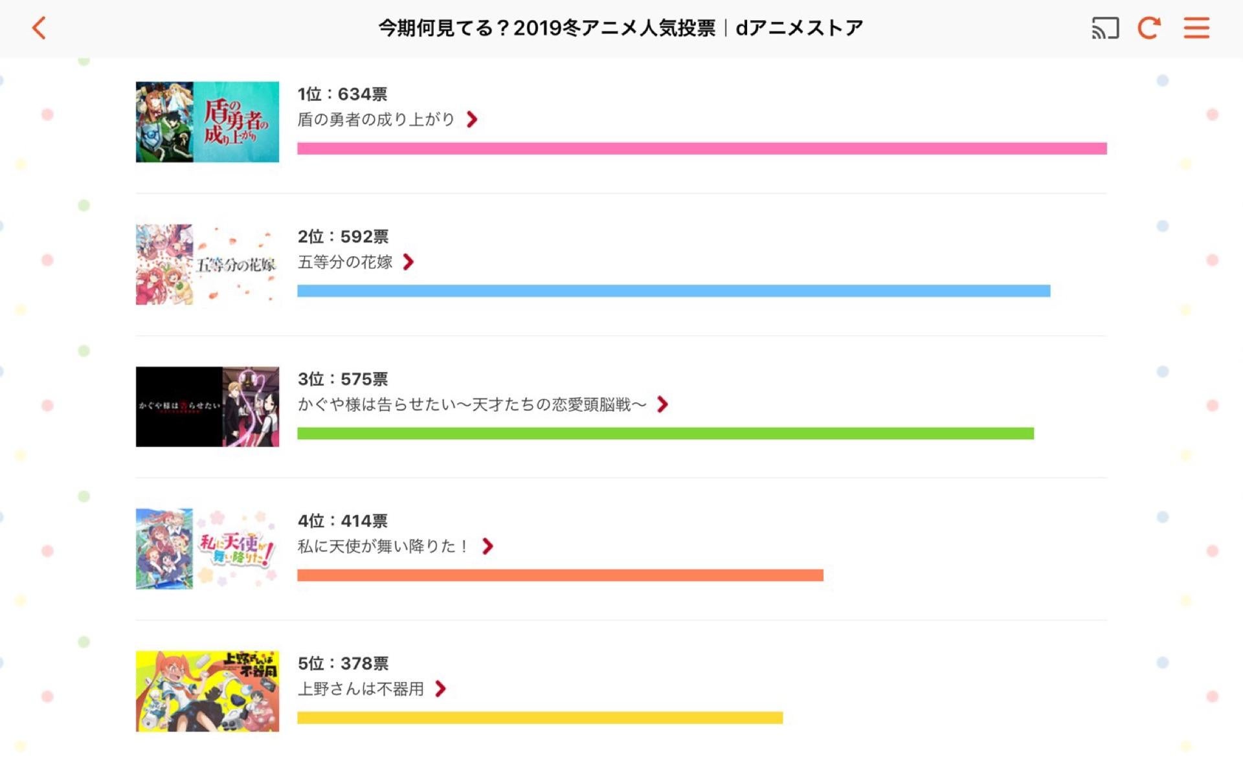Tap the arrow after 上野さんは不器用
The width and height of the screenshot is (1243, 759).
[440, 689]
